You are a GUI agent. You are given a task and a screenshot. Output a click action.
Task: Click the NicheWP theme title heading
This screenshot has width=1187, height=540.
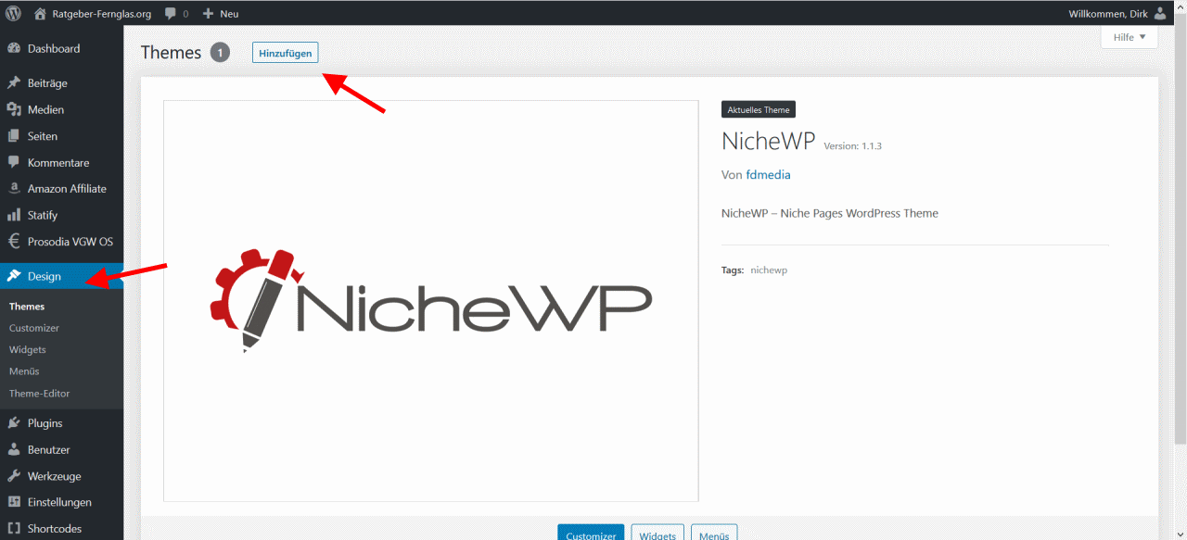coord(768,142)
